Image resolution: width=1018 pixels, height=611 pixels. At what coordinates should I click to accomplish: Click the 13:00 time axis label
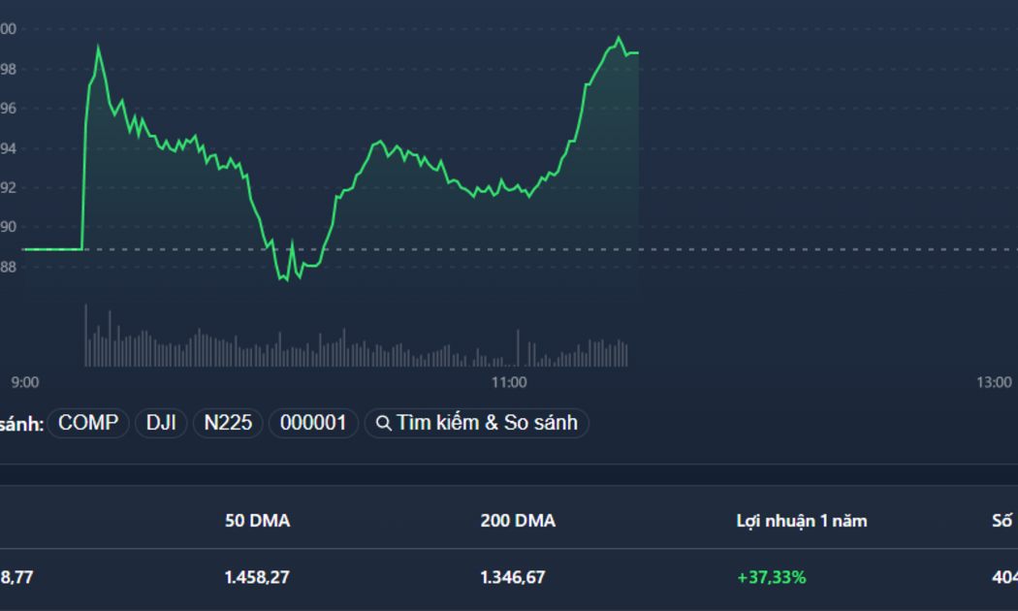click(994, 382)
